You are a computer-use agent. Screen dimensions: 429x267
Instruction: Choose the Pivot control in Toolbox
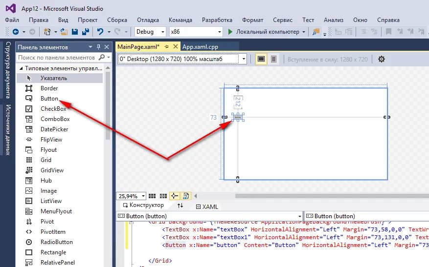click(60, 222)
